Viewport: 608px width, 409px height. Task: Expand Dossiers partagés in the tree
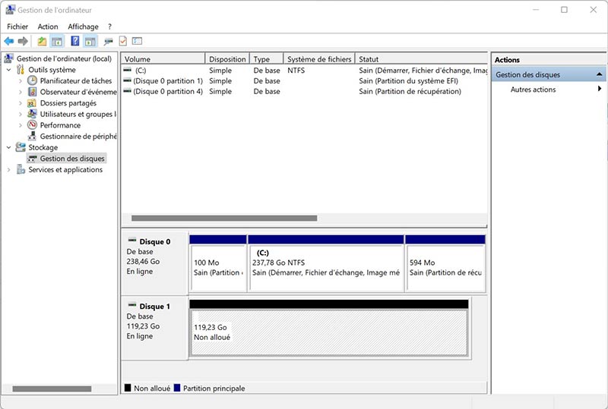click(21, 103)
